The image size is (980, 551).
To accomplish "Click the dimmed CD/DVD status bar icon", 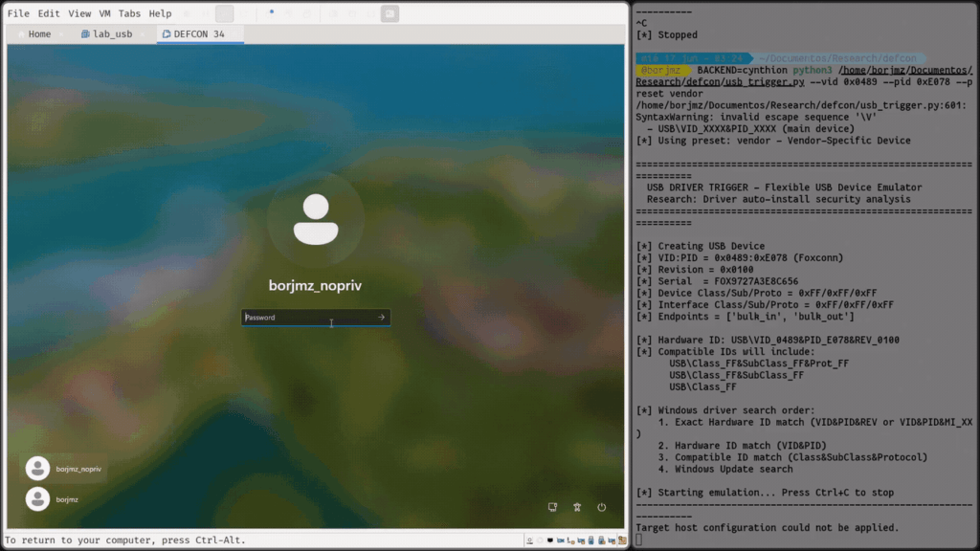I will tap(540, 540).
